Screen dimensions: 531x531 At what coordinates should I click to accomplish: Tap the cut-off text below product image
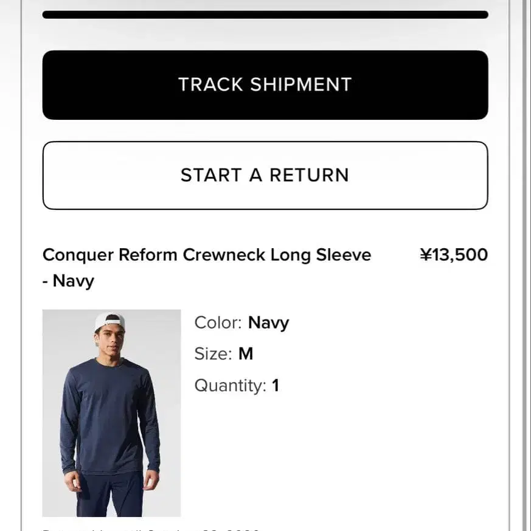(x=151, y=529)
